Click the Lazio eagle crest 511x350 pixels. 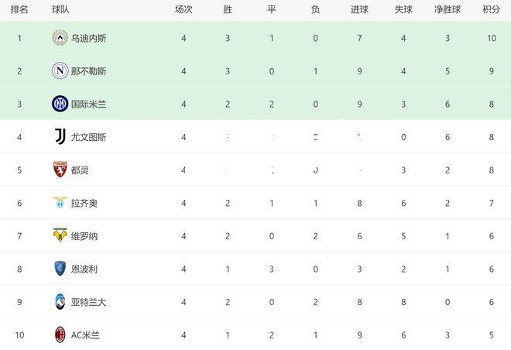pos(60,202)
